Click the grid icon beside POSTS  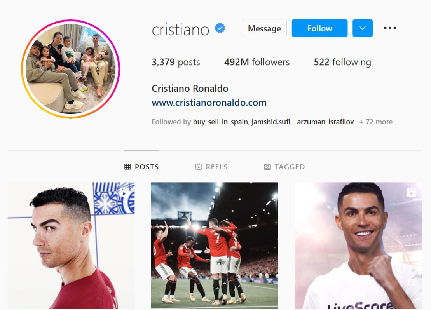[x=127, y=167]
